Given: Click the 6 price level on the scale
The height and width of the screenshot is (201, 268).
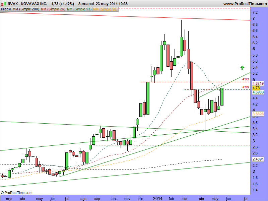Looking at the screenshot, I should click(x=254, y=49).
